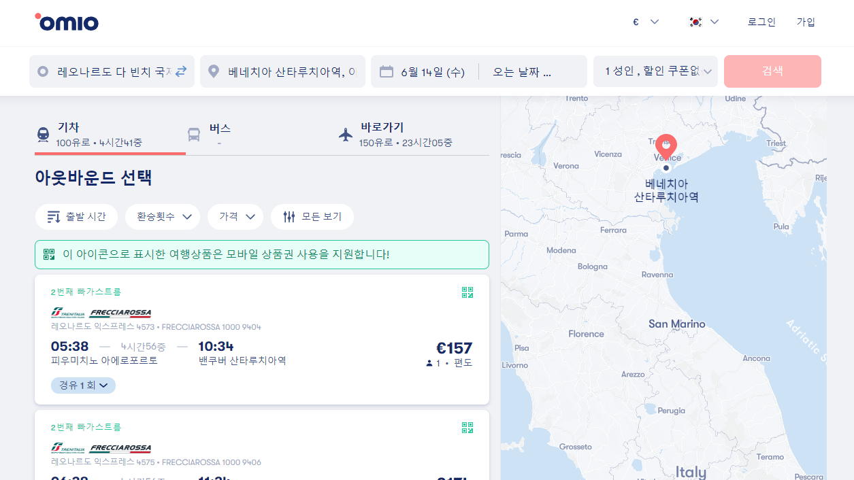The image size is (854, 480).
Task: Click Frecciarossa logo on the second trip card
Action: tap(120, 449)
